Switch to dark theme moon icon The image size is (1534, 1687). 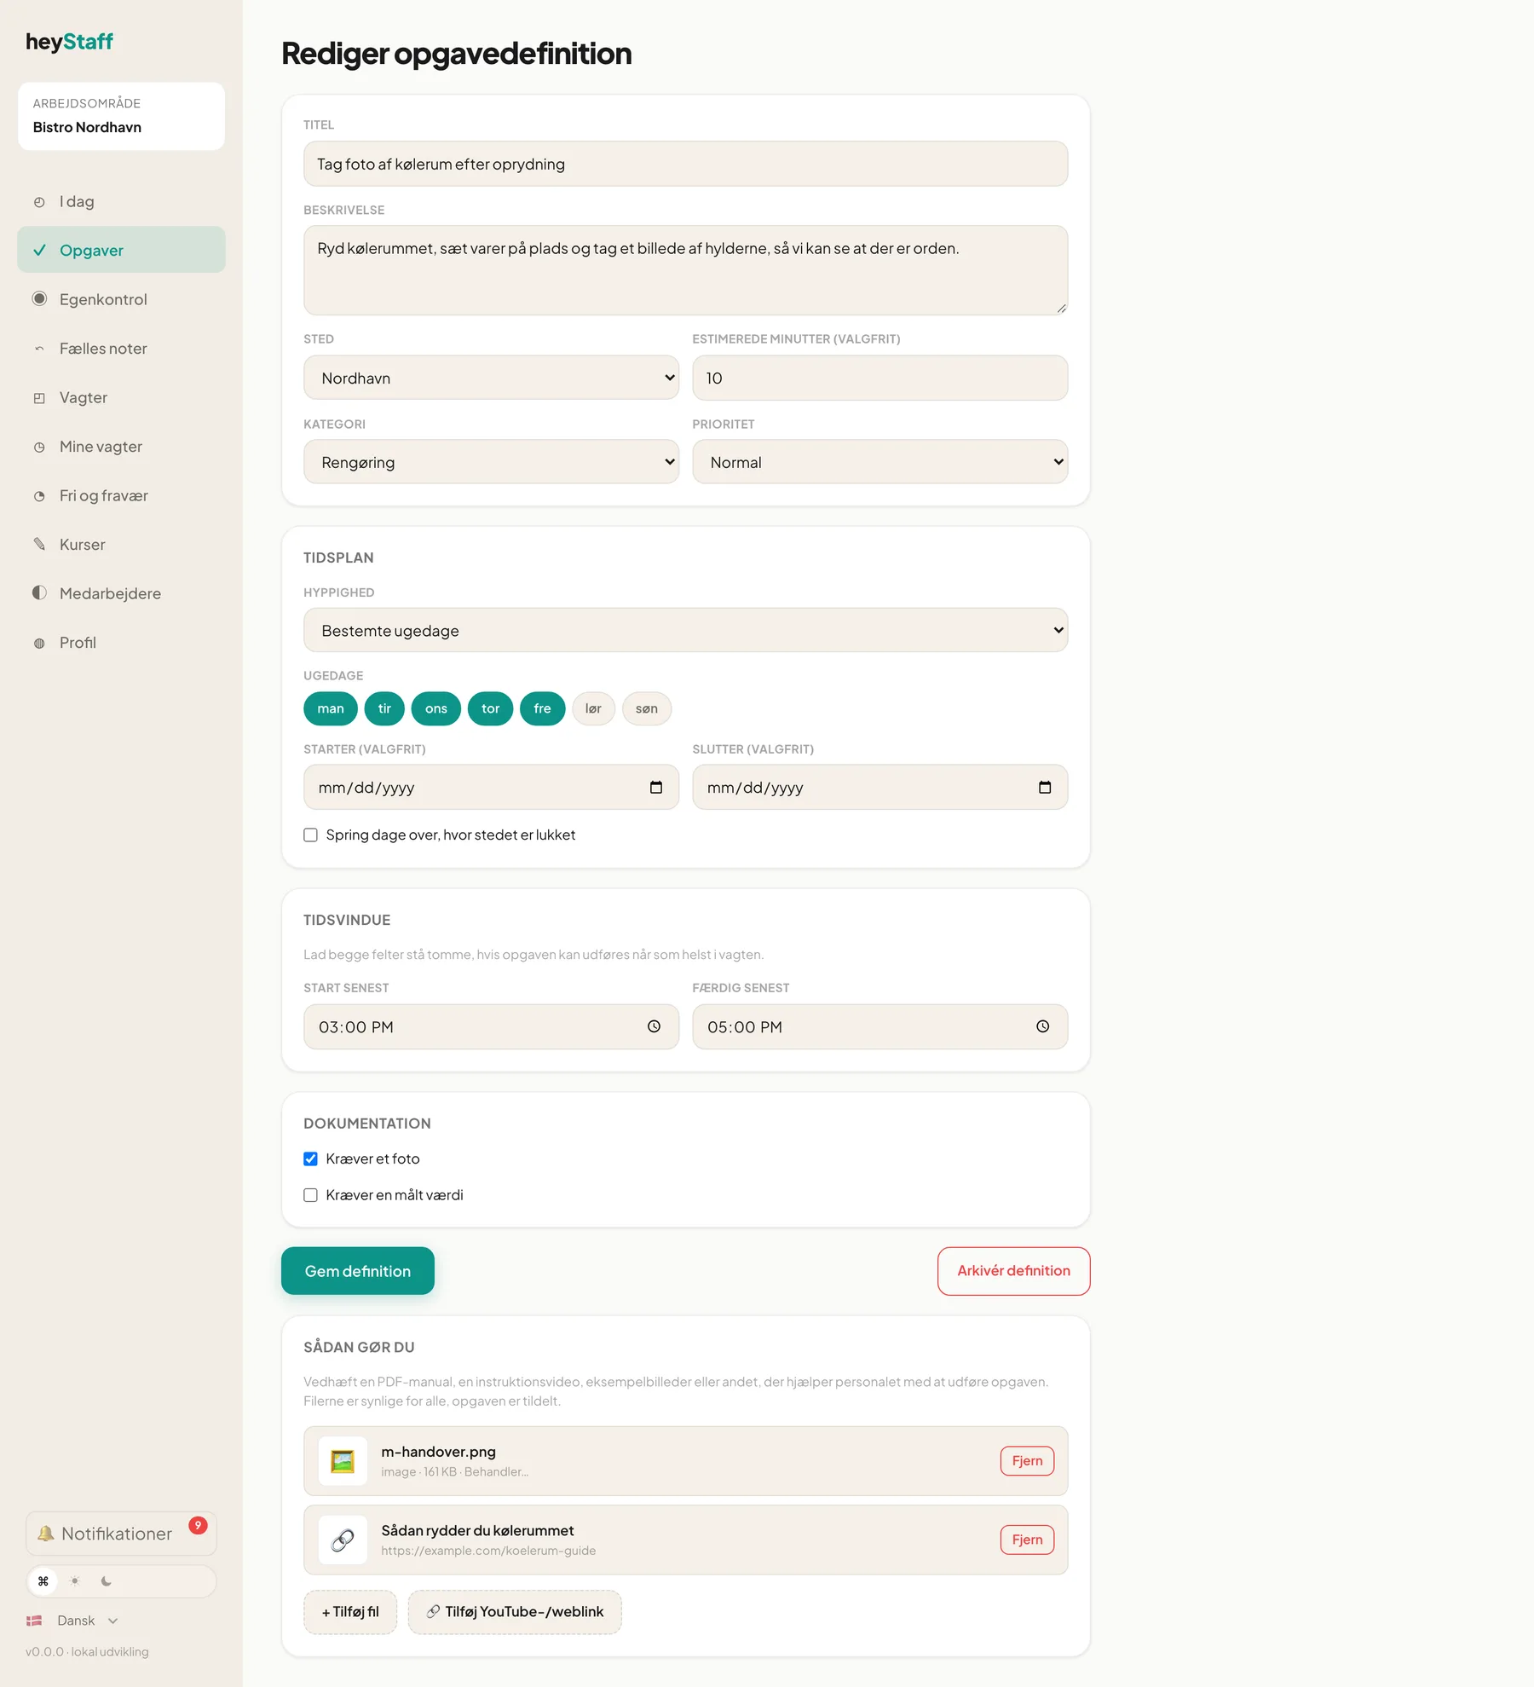coord(106,1581)
